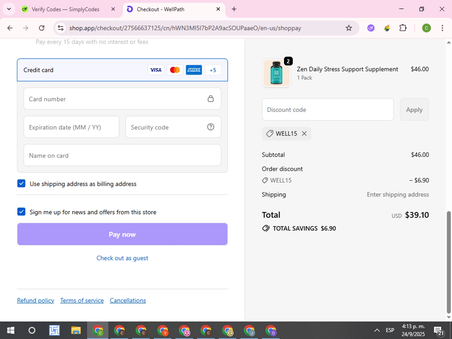Click the Apply discount button
The width and height of the screenshot is (452, 339).
(414, 110)
